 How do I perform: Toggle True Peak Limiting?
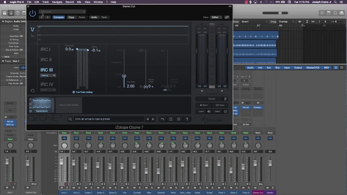pyautogui.click(x=82, y=92)
